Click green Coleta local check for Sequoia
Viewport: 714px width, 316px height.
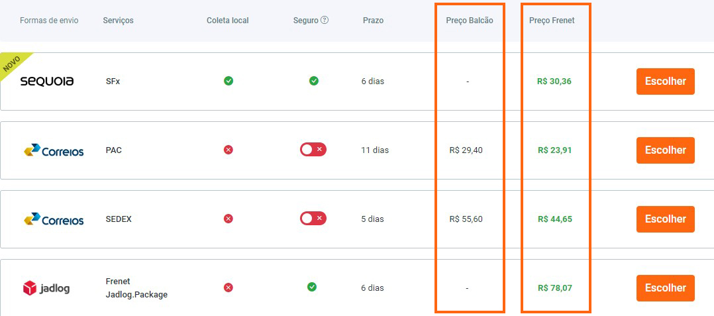(x=229, y=81)
